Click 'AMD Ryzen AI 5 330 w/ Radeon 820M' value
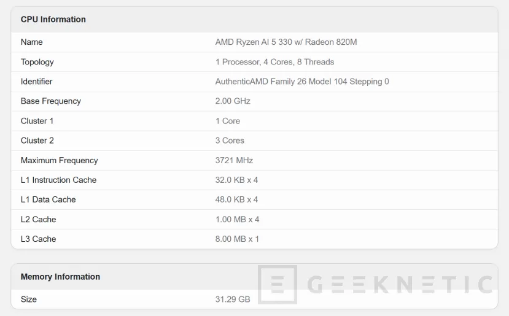The height and width of the screenshot is (316, 509). pyautogui.click(x=286, y=42)
